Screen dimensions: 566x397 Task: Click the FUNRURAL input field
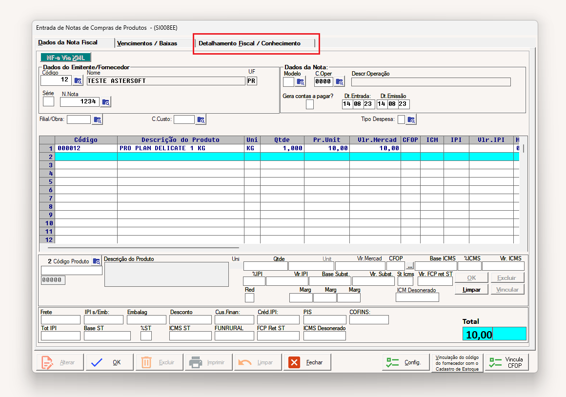click(234, 336)
